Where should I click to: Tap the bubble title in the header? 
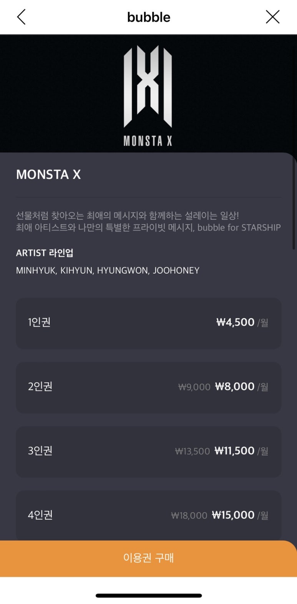tap(149, 17)
